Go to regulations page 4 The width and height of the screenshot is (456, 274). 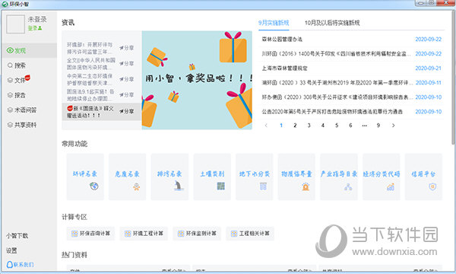[x=322, y=126]
